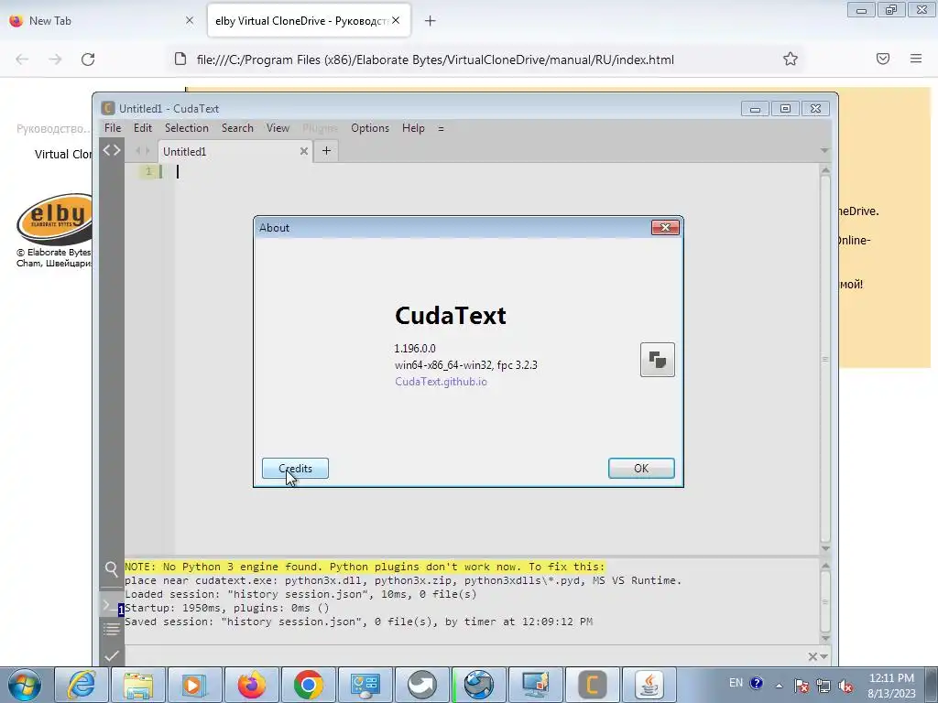
Task: Click the 'Startup: 1950ms' console line
Action: [x=227, y=608]
